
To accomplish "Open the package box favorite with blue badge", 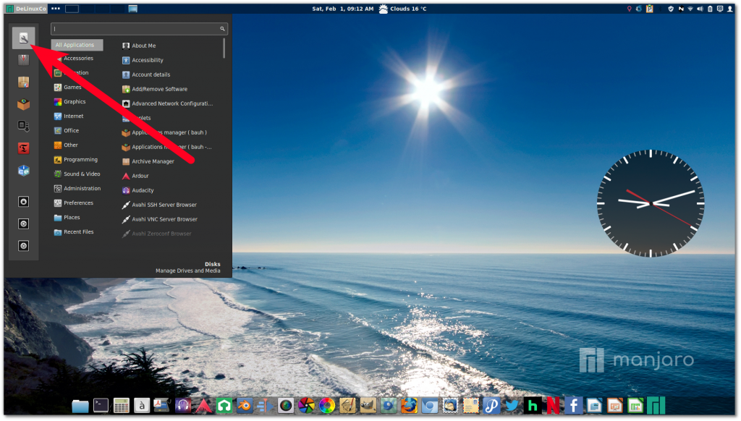I will pyautogui.click(x=23, y=82).
